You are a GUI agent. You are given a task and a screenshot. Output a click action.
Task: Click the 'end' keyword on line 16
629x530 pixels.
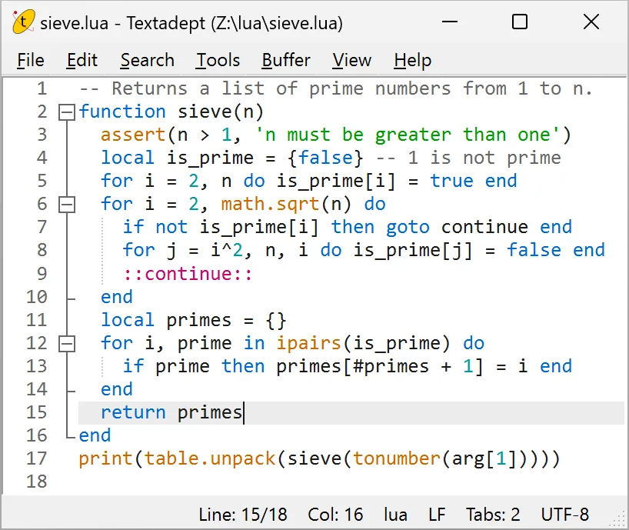(x=95, y=435)
